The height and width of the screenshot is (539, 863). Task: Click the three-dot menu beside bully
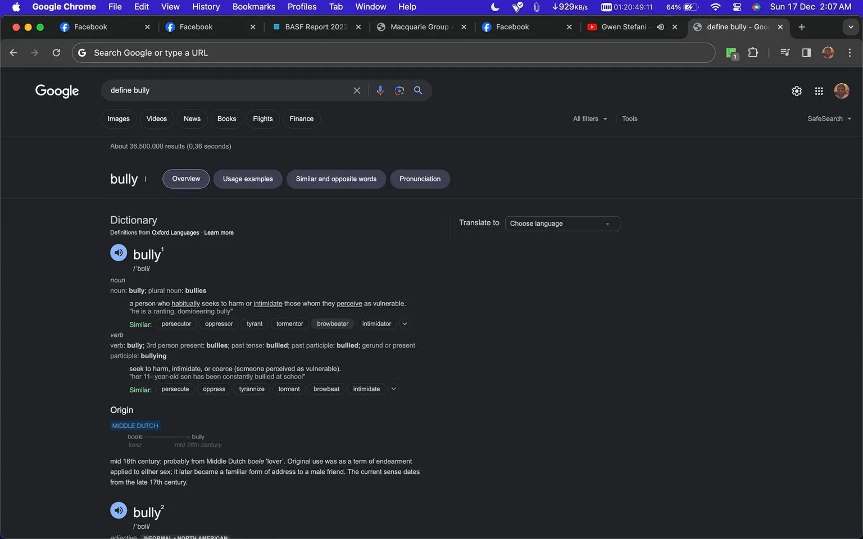tap(146, 179)
